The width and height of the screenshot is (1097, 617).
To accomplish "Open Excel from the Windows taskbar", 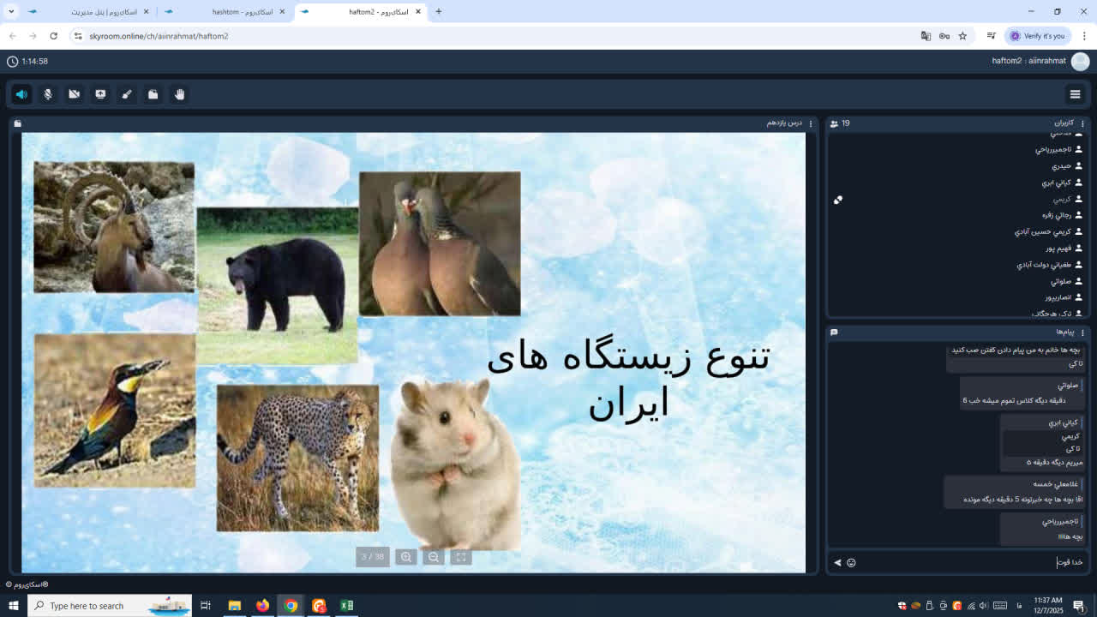I will tap(346, 606).
